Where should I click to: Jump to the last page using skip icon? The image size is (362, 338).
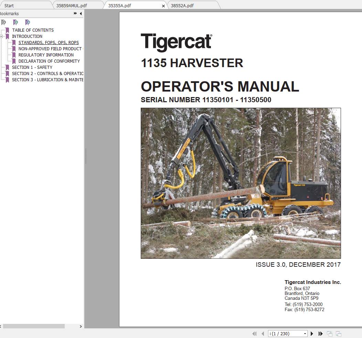pos(320,334)
